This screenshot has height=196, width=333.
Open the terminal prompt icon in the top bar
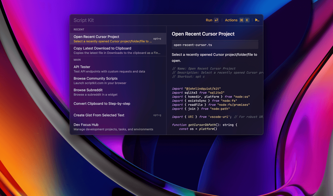[x=257, y=20]
